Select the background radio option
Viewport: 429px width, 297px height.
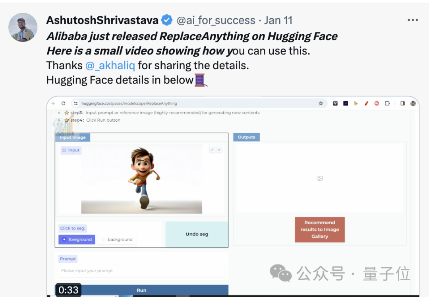(x=116, y=239)
